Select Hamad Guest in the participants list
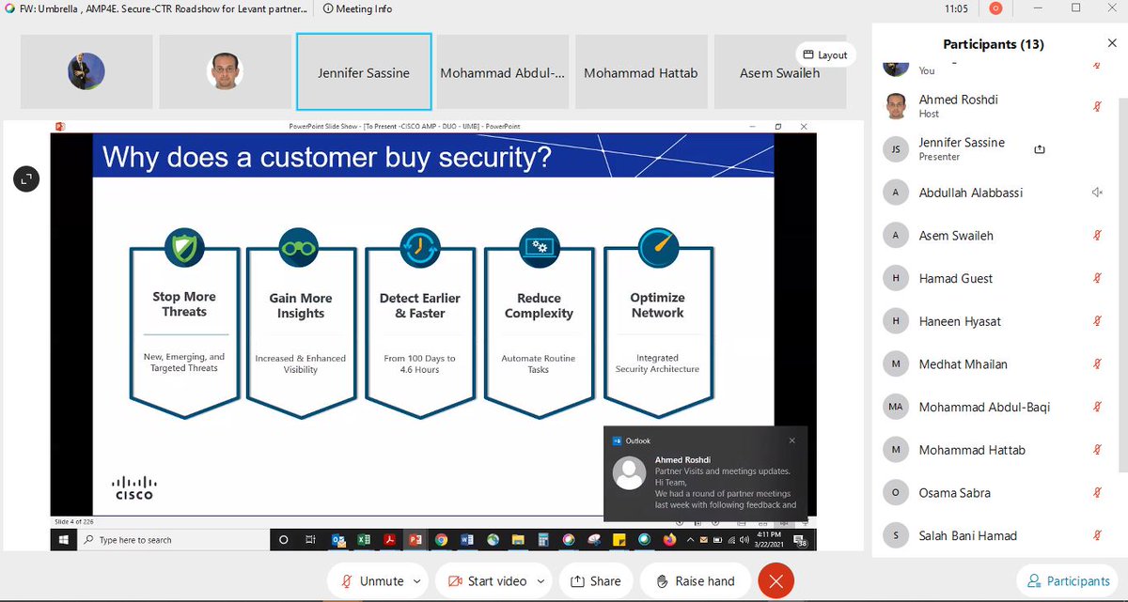Image resolution: width=1128 pixels, height=602 pixels. pyautogui.click(x=996, y=278)
